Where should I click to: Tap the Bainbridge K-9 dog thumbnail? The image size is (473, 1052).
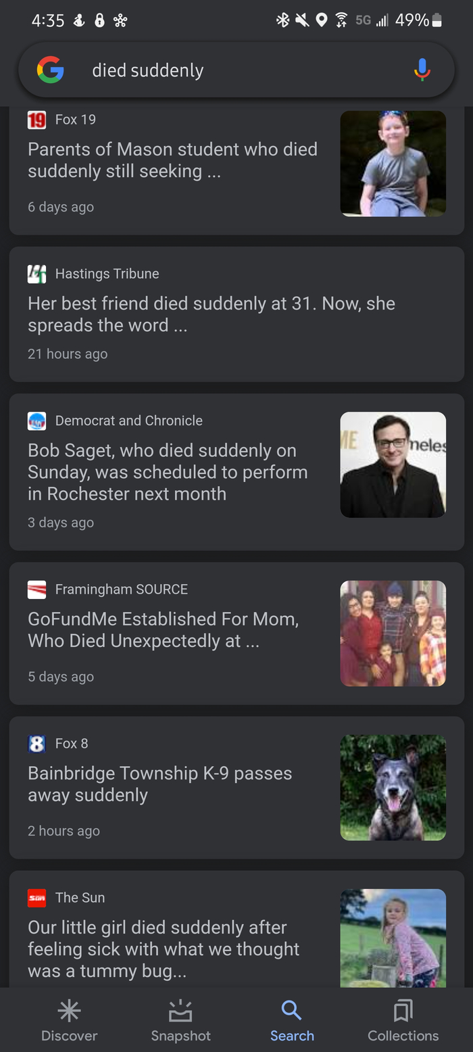[393, 788]
